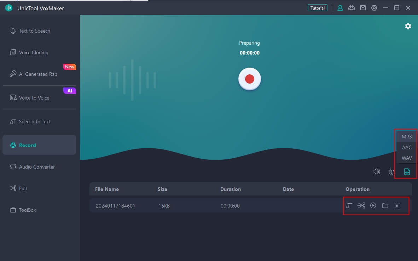Click the 15KB size cell
418x261 pixels.
(x=164, y=206)
